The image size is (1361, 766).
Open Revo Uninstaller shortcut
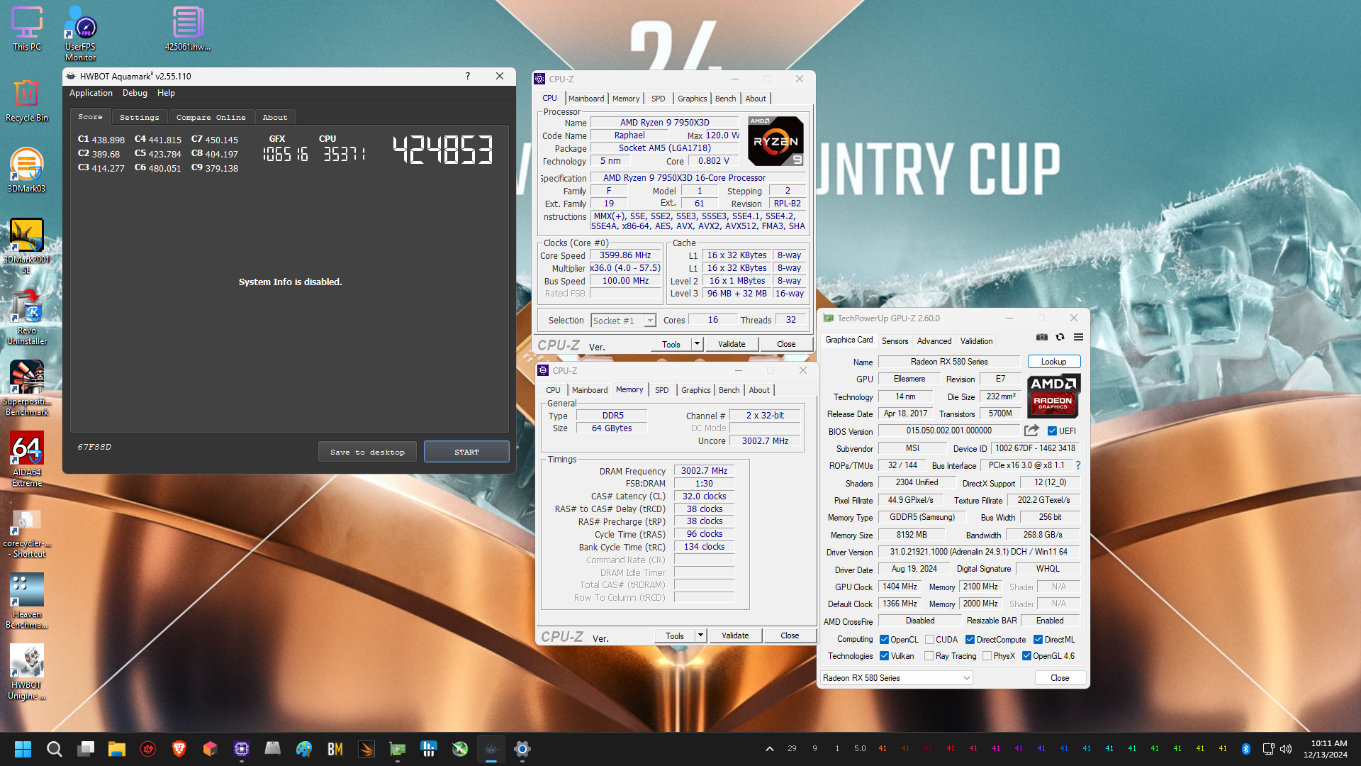pyautogui.click(x=27, y=316)
